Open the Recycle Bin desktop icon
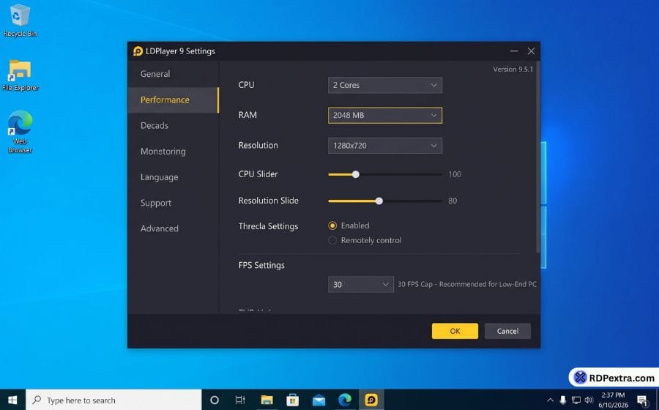 coord(20,20)
